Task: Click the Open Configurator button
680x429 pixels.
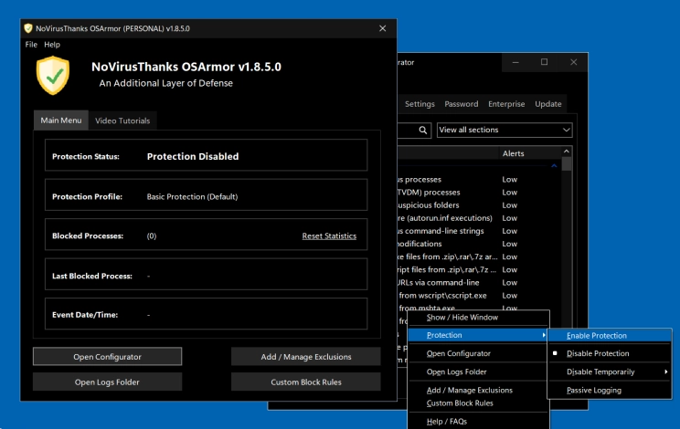Action: [107, 357]
